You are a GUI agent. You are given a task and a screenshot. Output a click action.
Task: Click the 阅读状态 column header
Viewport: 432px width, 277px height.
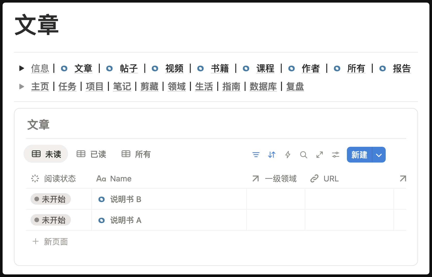click(59, 179)
